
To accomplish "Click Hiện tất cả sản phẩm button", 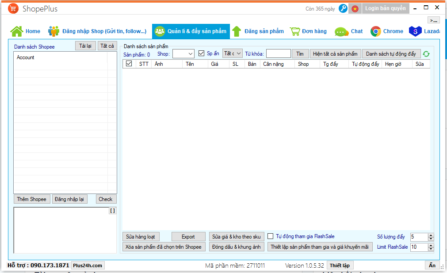I will 335,54.
